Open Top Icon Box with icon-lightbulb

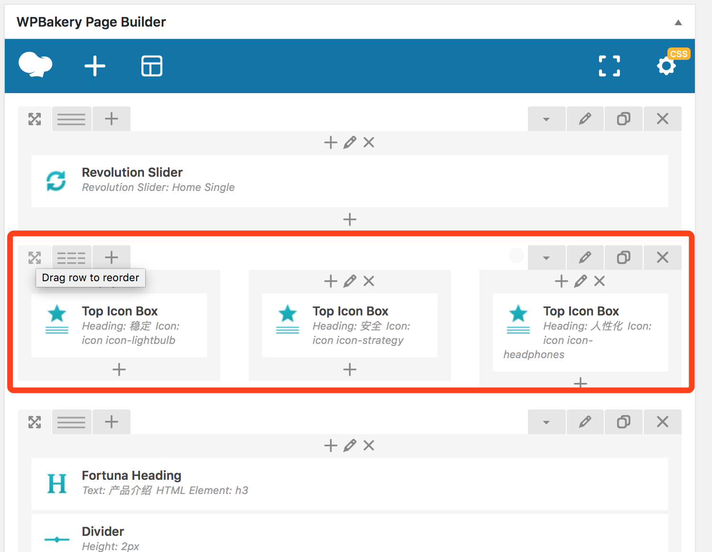[119, 325]
